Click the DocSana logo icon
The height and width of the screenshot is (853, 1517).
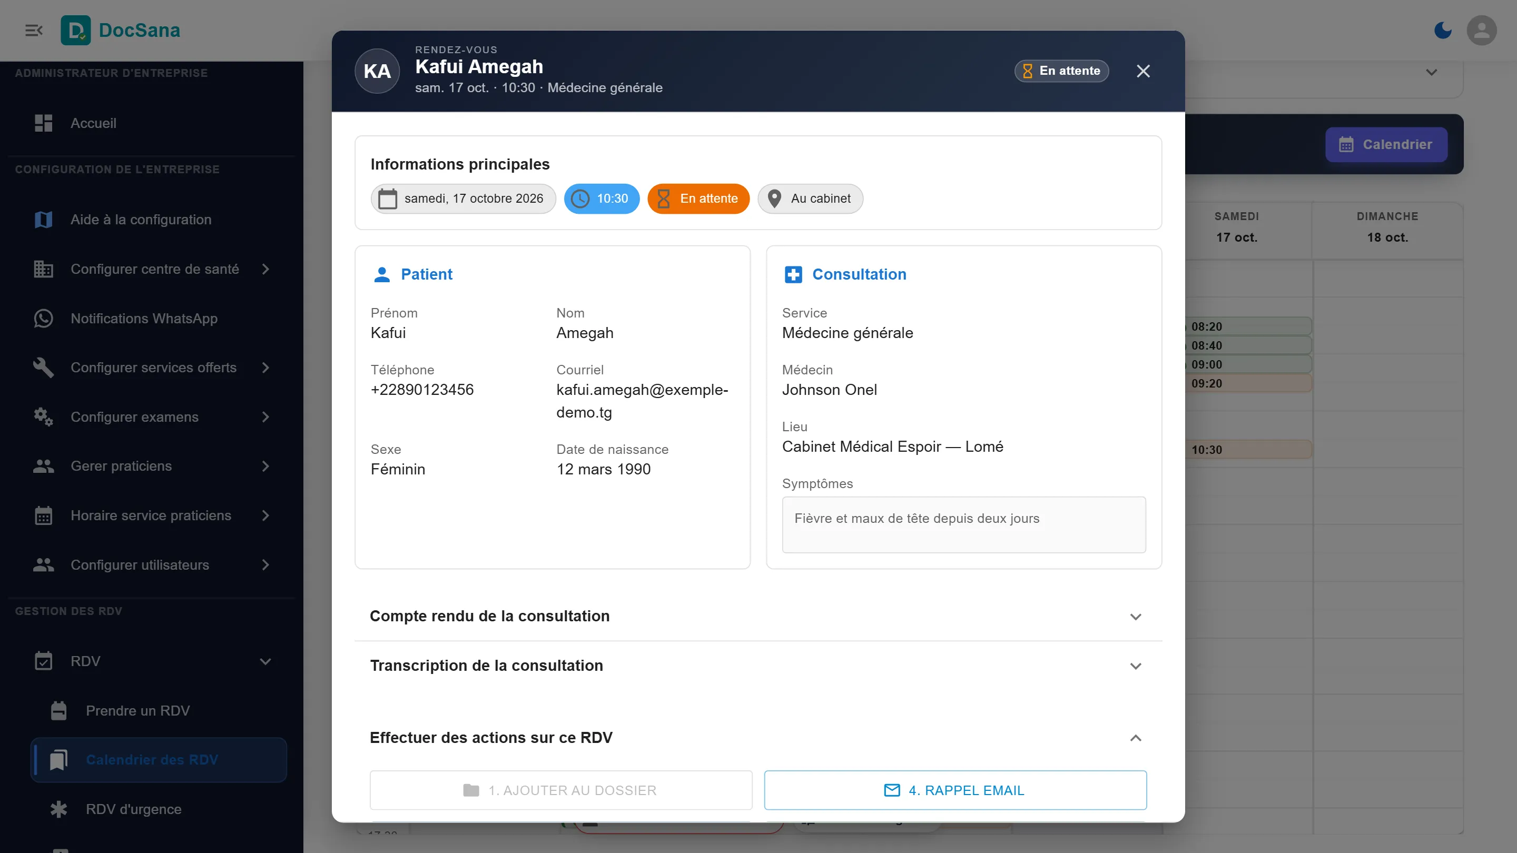click(x=75, y=30)
